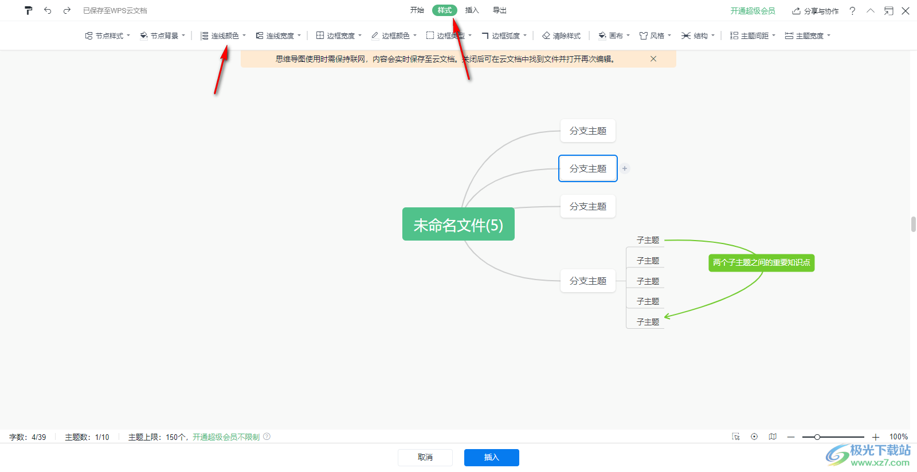Click the green relationship label 两个子主题之间的重要知识点
The height and width of the screenshot is (472, 917).
click(x=762, y=263)
